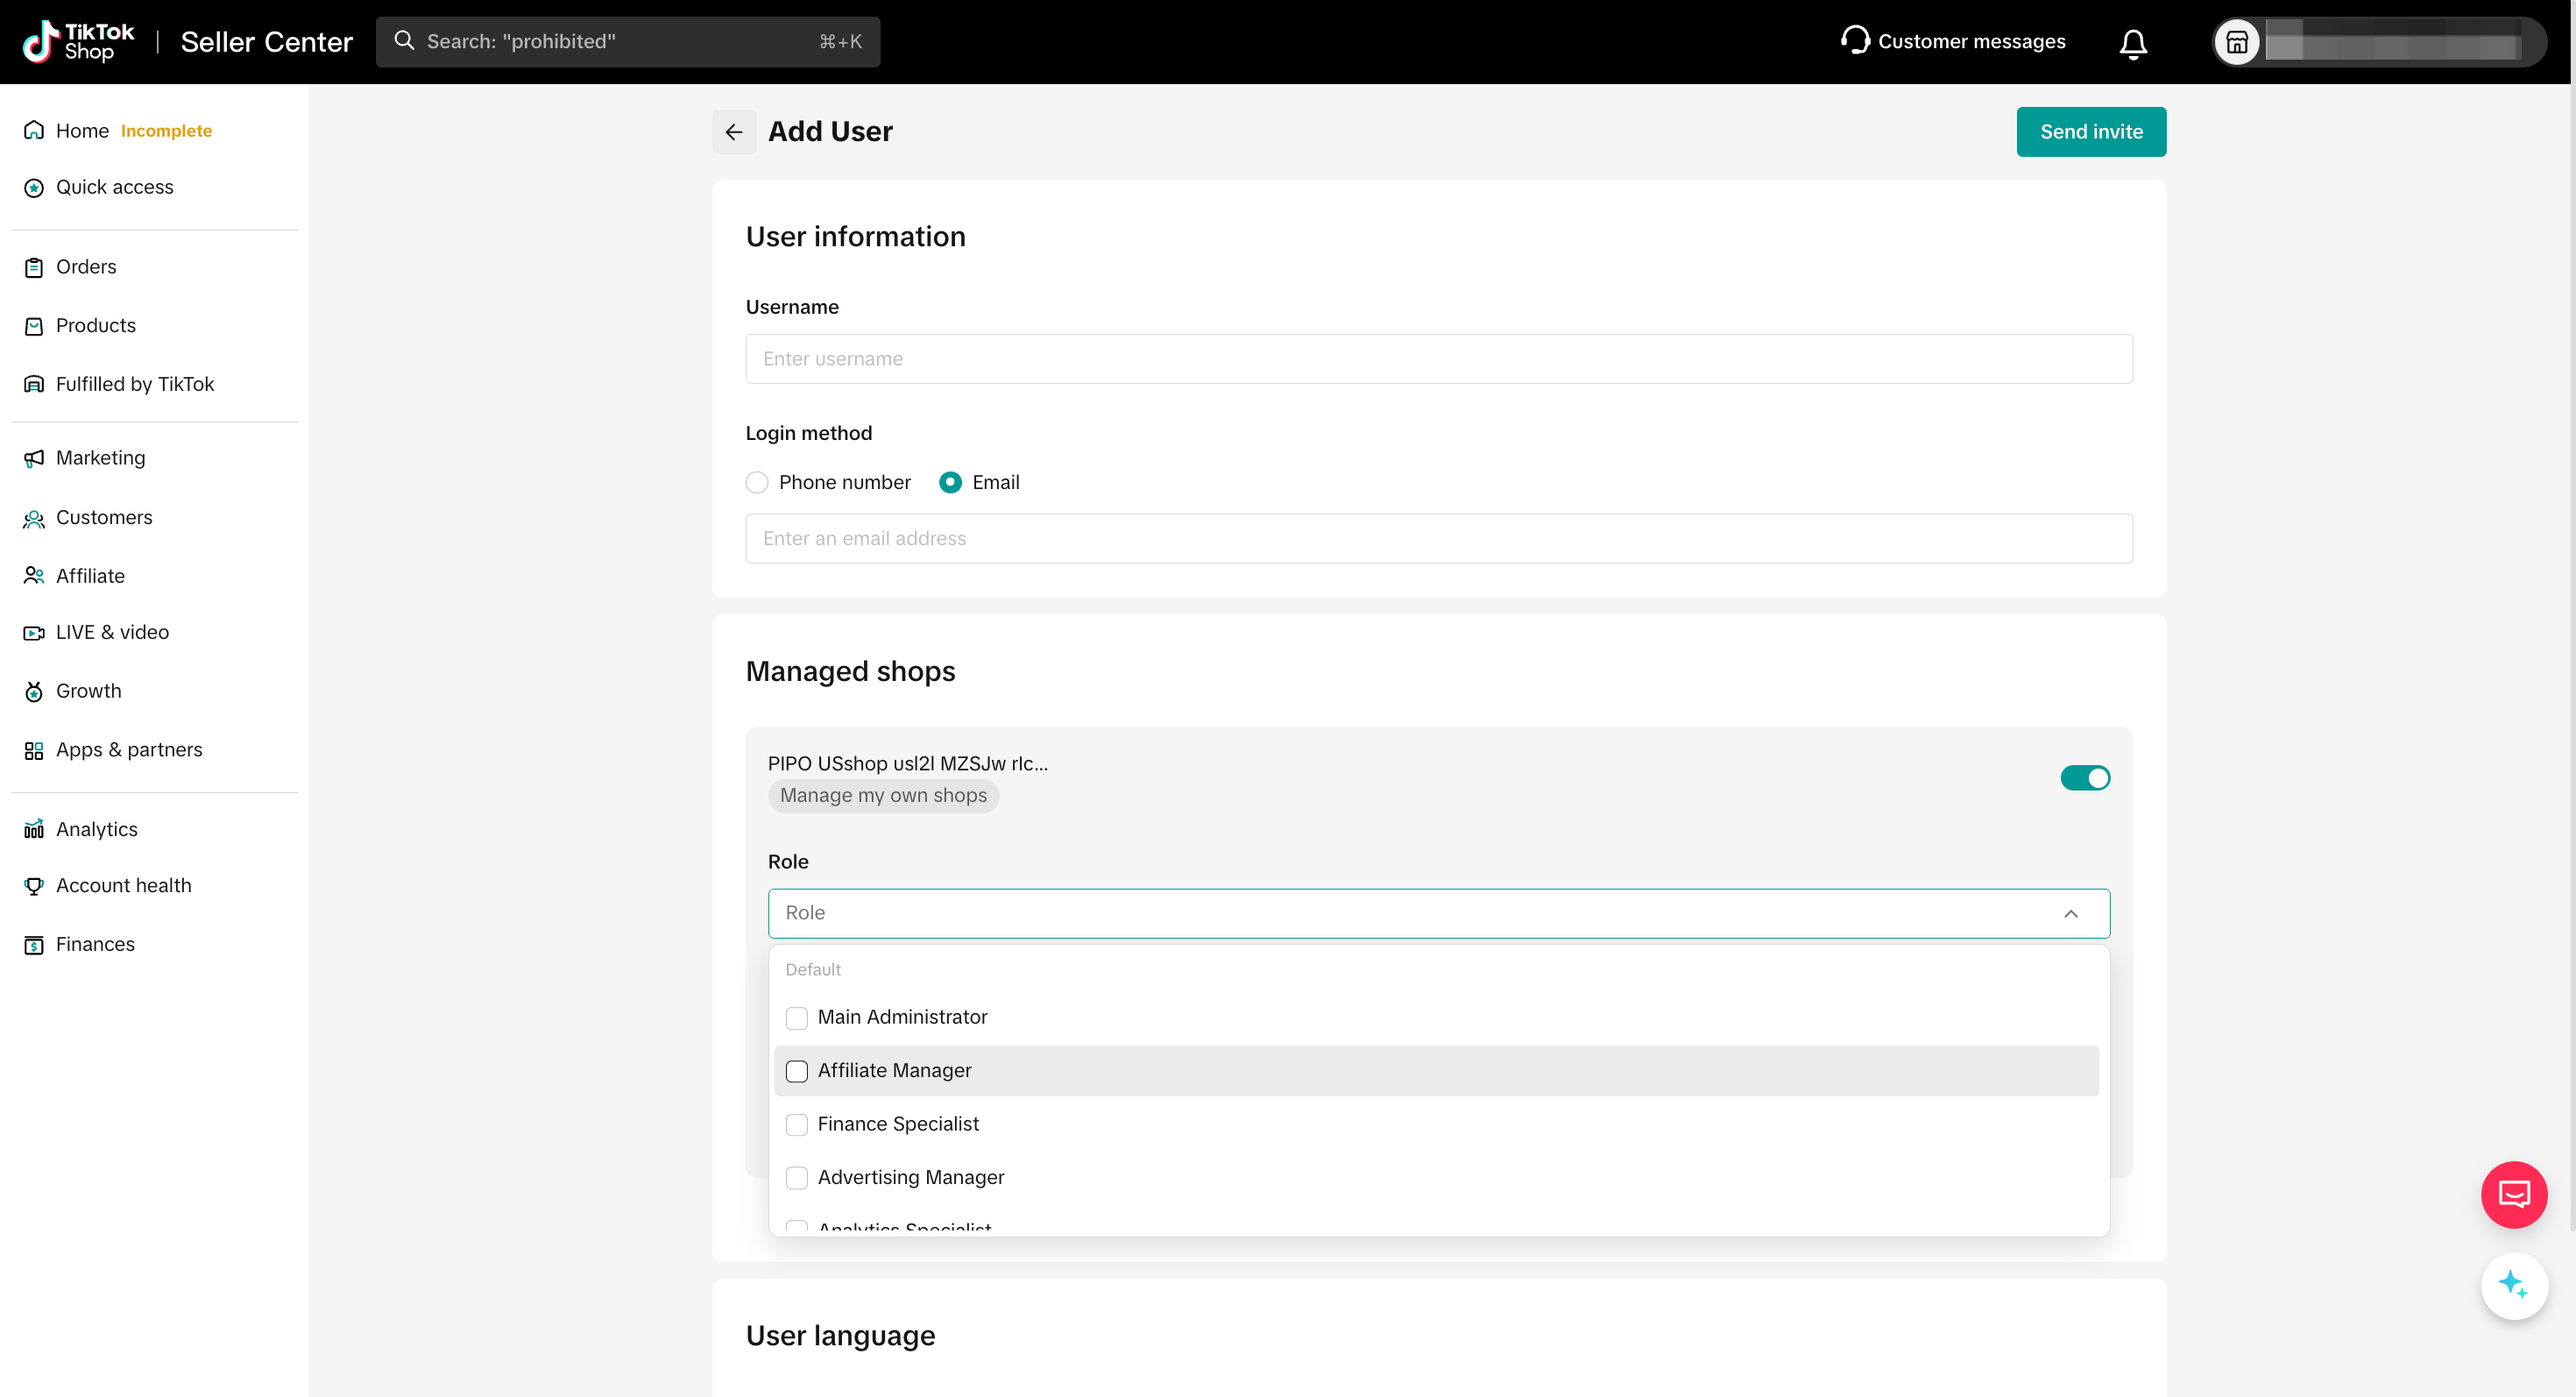This screenshot has height=1397, width=2576.
Task: Click the Analytics chart icon in sidebar
Action: [34, 829]
